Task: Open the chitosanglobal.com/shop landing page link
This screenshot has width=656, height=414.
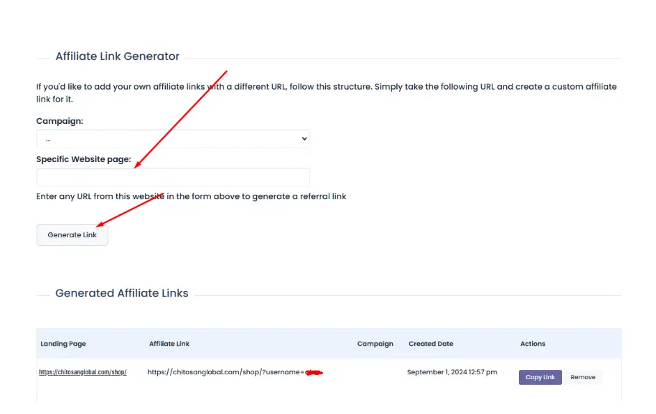Action: [82, 372]
